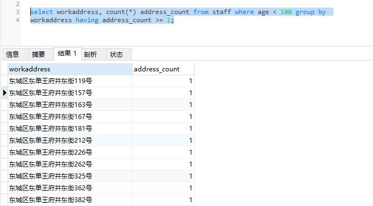
Task: Click line number 4 in editor gutter
Action: point(18,20)
